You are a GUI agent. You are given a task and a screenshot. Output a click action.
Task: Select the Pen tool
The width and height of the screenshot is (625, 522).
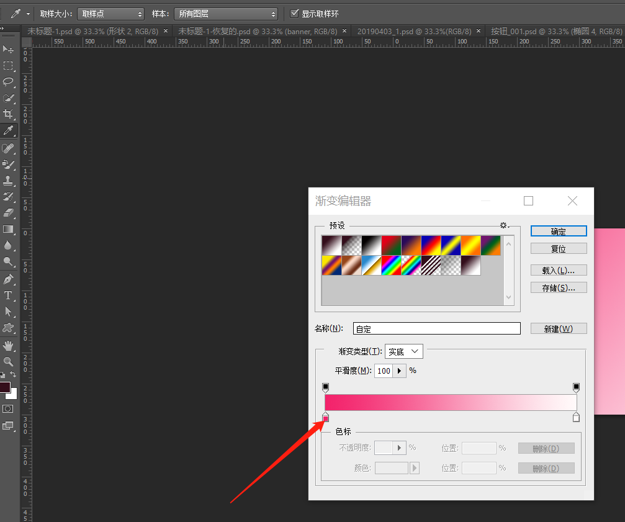tap(8, 279)
